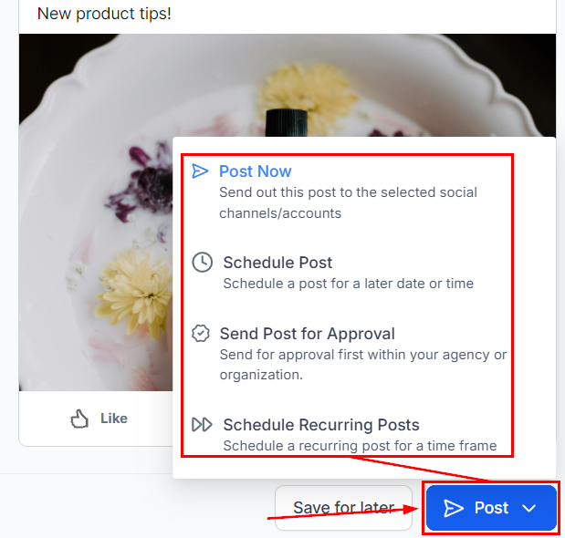The width and height of the screenshot is (565, 538).
Task: Choose Schedule Post from the menu
Action: (x=277, y=263)
